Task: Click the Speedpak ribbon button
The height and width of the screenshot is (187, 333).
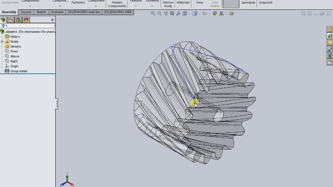Action: point(248,3)
